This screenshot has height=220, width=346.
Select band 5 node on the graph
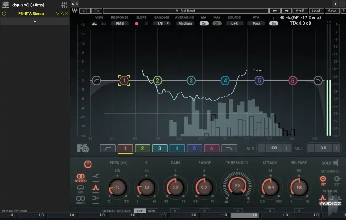click(259, 80)
